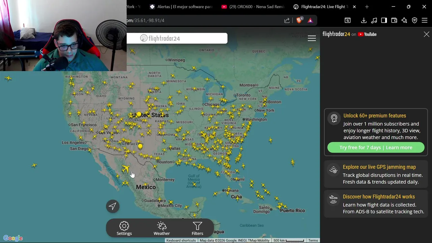Click the Winnipeg city label
The height and width of the screenshot is (243, 432).
point(176,60)
